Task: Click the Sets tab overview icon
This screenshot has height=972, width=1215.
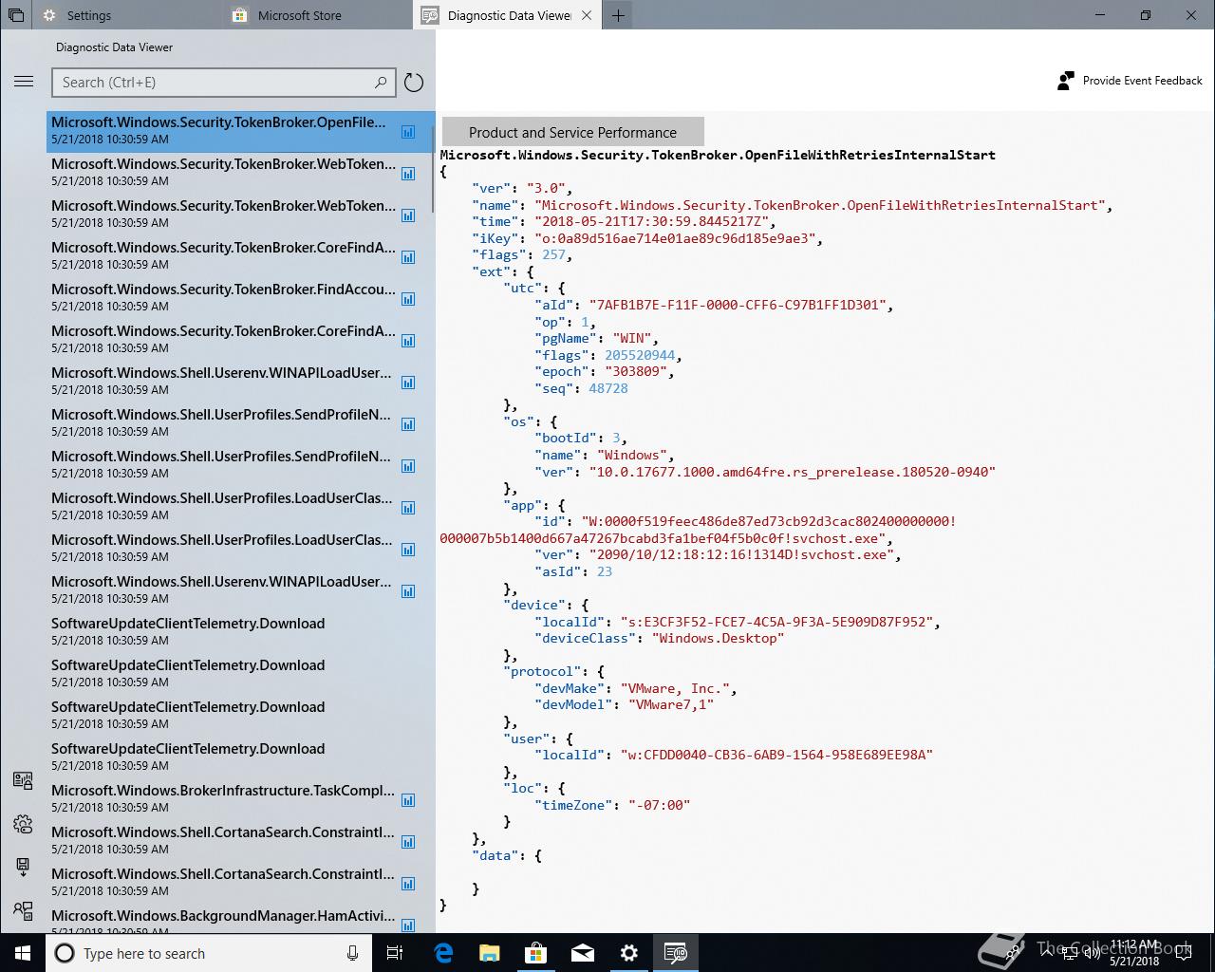Action: click(x=16, y=15)
